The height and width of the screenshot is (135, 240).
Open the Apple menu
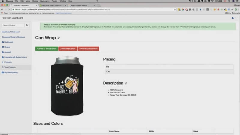[x=3, y=1]
